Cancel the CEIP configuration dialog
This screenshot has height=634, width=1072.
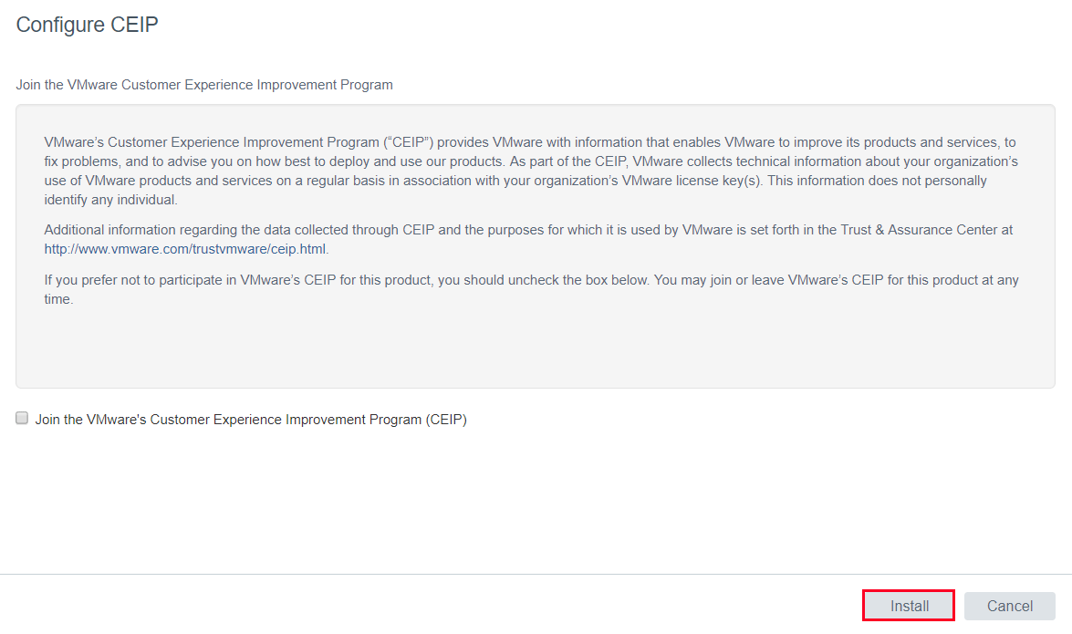[1009, 606]
